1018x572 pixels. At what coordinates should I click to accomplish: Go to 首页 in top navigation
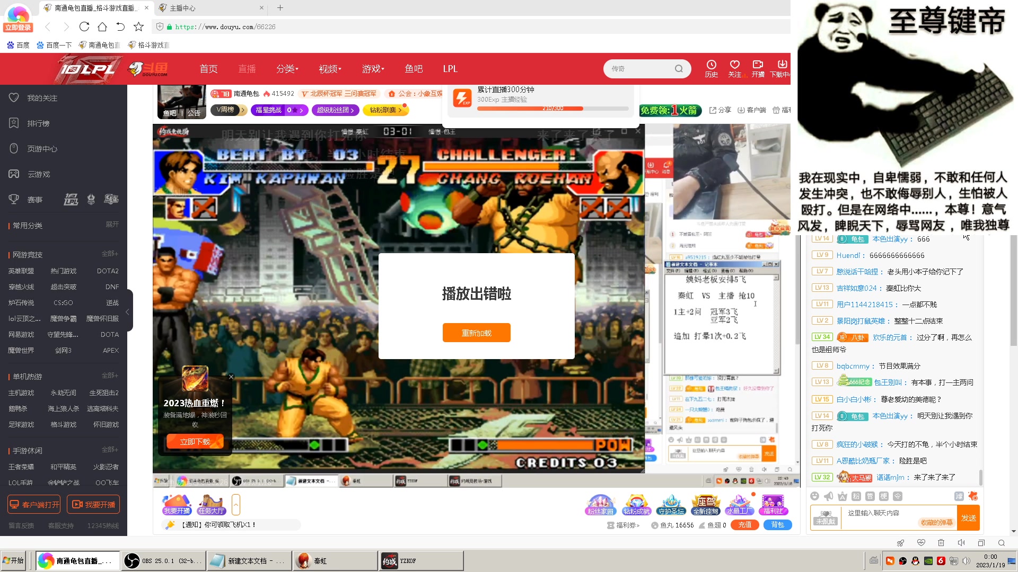coord(208,69)
